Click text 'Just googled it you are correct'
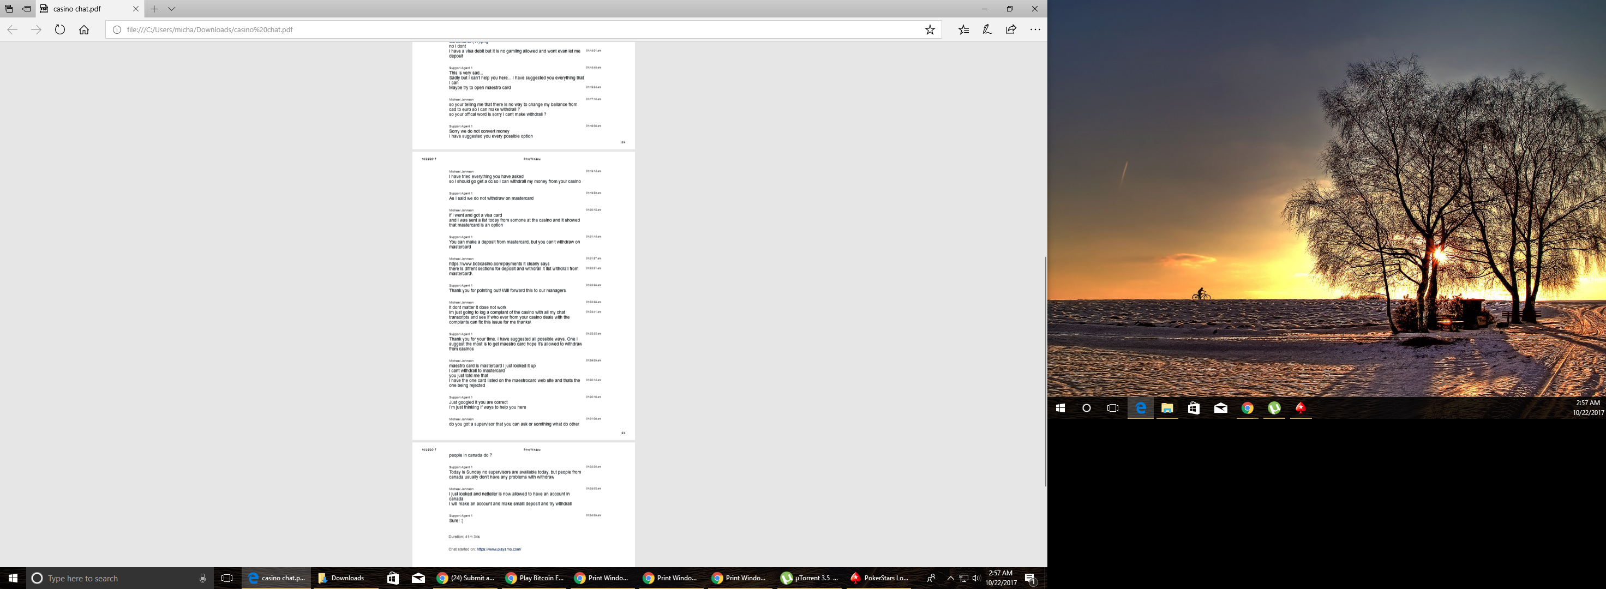The width and height of the screenshot is (1606, 589). 478,402
